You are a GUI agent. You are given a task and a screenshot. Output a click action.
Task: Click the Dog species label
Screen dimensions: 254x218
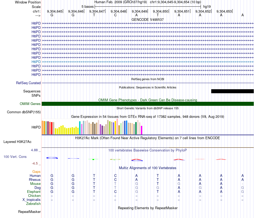37,188
